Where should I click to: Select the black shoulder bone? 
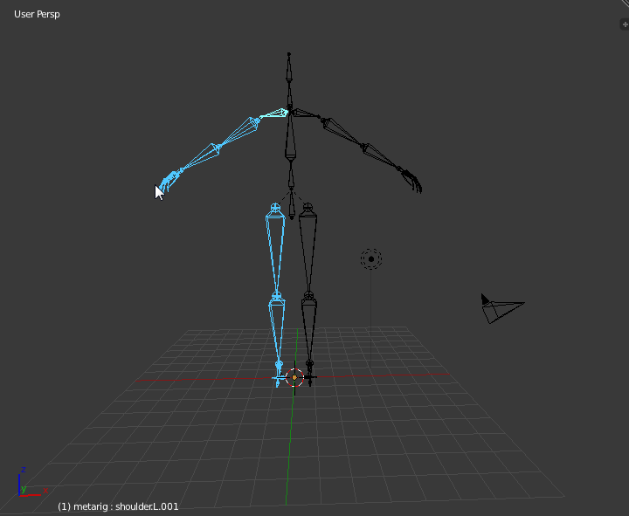pyautogui.click(x=306, y=114)
